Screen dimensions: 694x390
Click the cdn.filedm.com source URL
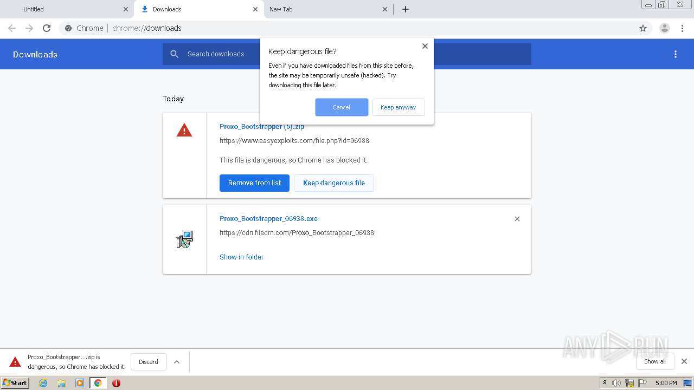pyautogui.click(x=297, y=233)
